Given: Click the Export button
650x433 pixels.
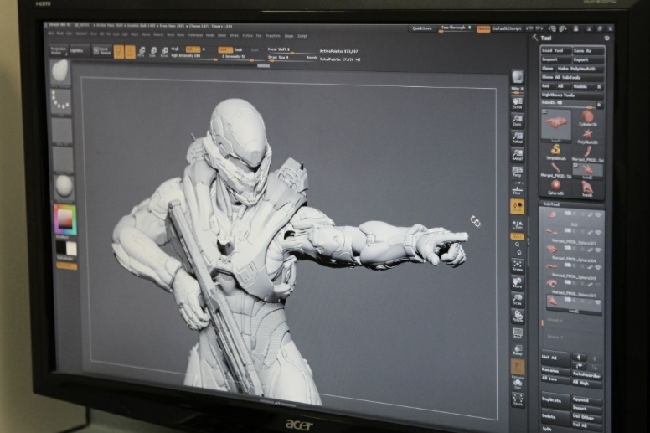Looking at the screenshot, I should (x=589, y=60).
